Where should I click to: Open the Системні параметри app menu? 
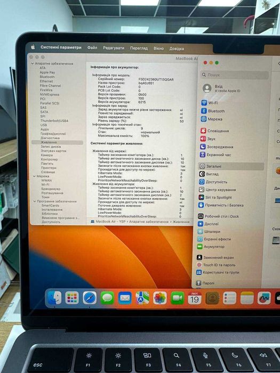[61, 47]
